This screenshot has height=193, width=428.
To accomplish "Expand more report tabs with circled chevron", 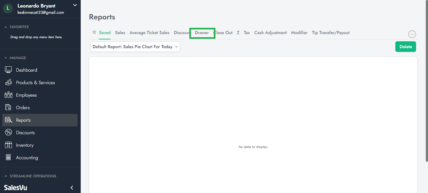I will [x=412, y=34].
